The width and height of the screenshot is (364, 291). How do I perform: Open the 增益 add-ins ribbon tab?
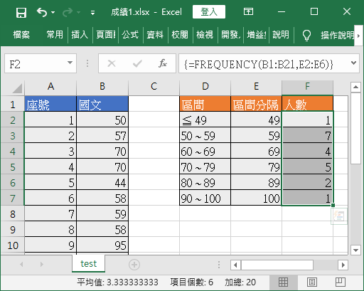256,35
